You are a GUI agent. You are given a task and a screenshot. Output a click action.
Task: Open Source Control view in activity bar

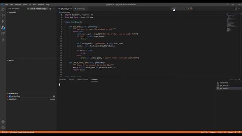[3, 22]
